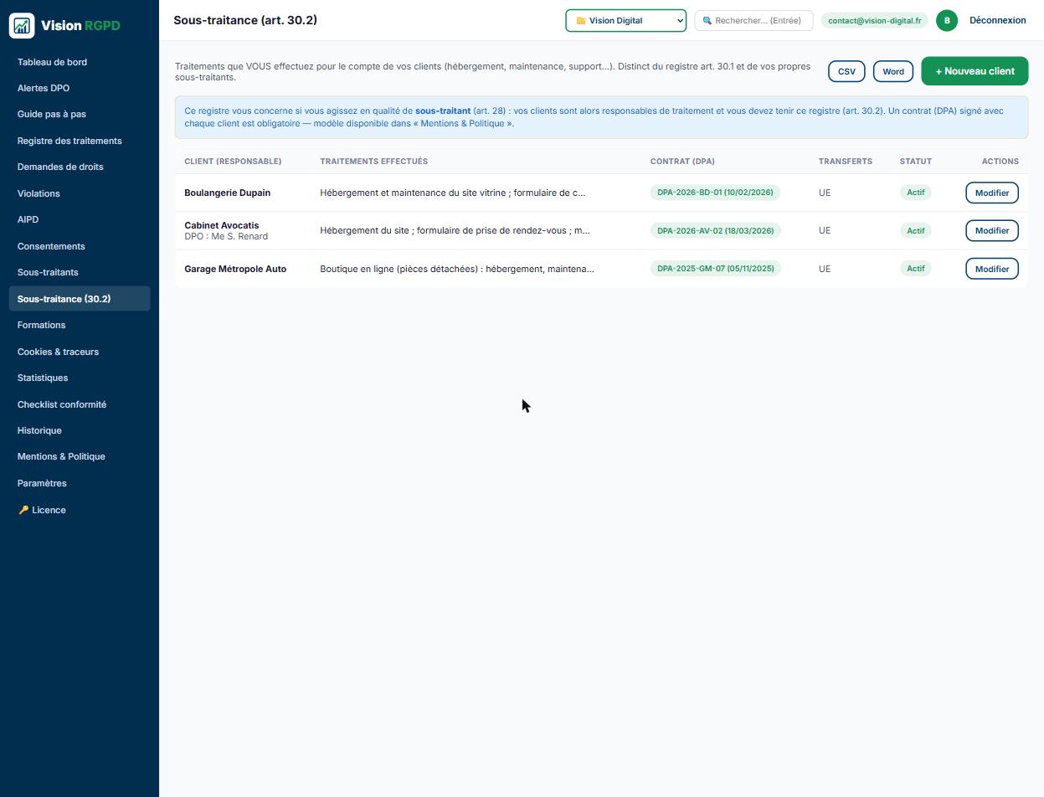Modify the Cabinet Avocatis entry
The image size is (1044, 797).
pos(992,230)
